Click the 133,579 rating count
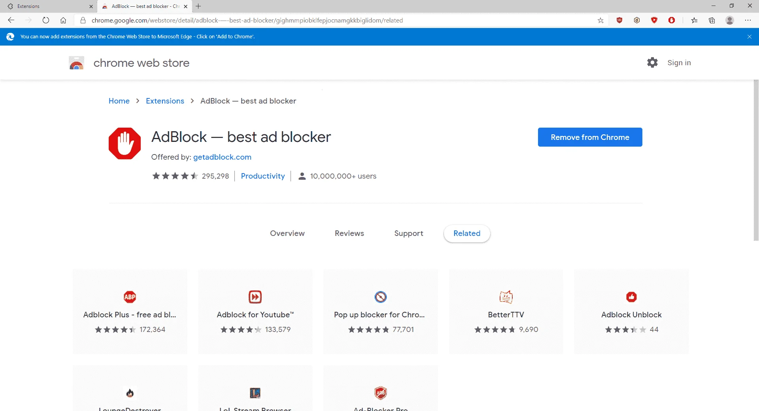The width and height of the screenshot is (759, 411). (278, 329)
